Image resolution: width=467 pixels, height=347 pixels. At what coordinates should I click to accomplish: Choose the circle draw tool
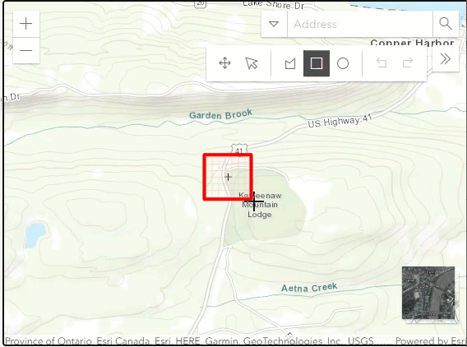pyautogui.click(x=343, y=63)
